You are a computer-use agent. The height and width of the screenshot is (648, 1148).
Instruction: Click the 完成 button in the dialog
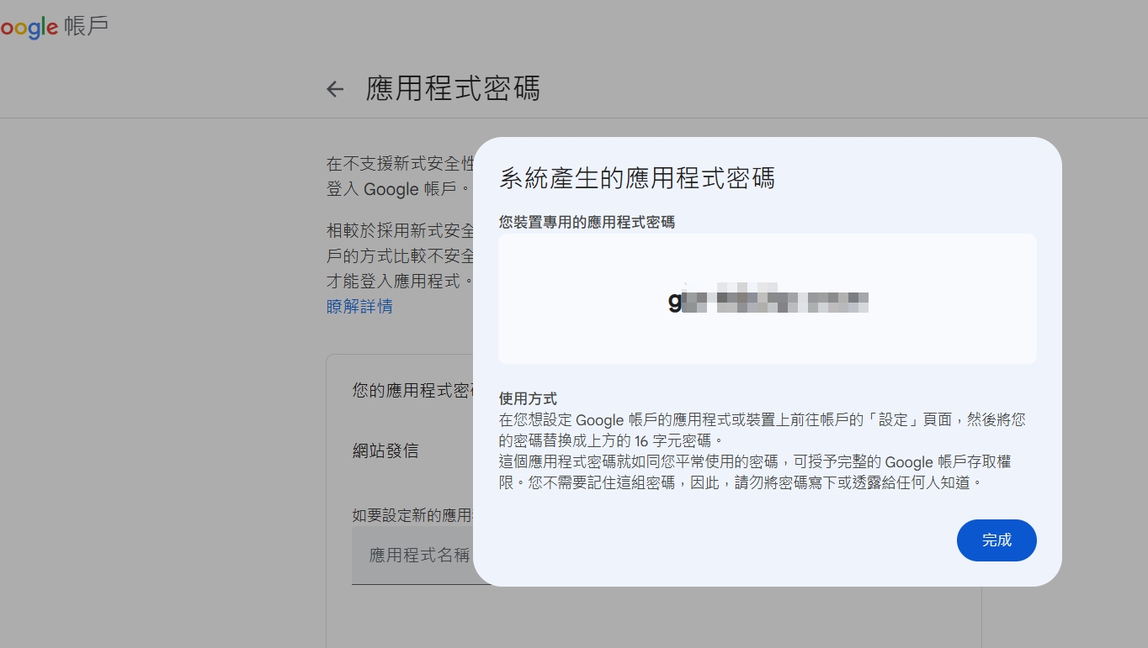pyautogui.click(x=997, y=540)
